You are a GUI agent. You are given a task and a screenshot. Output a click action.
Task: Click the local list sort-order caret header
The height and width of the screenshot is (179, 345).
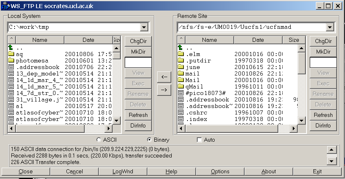pos(12,40)
